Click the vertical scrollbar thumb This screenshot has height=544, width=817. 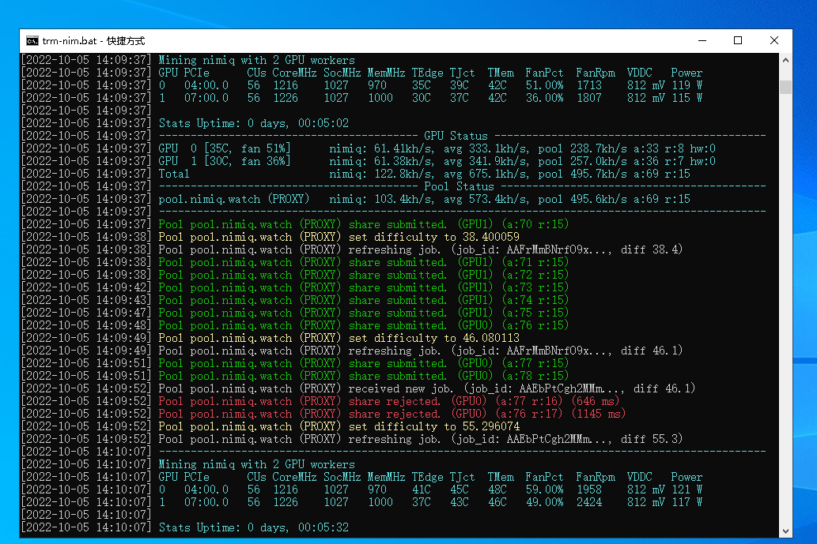(x=785, y=86)
